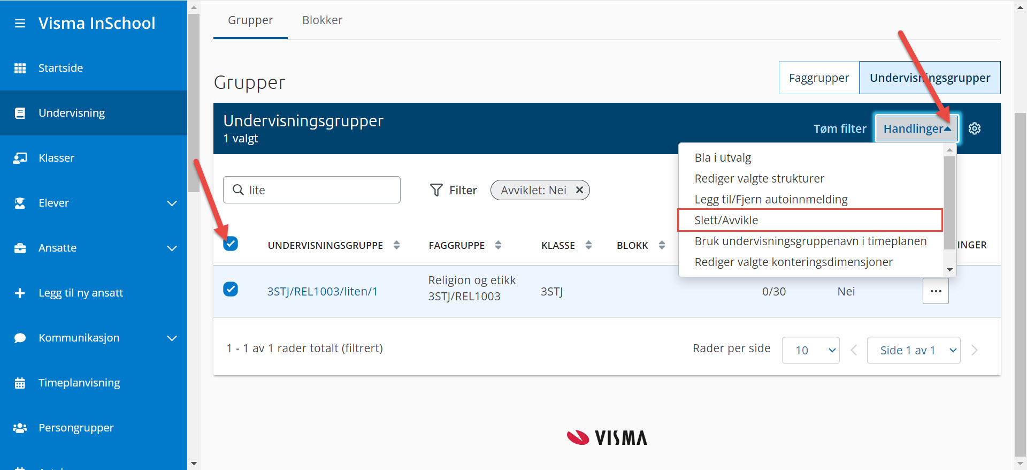Open the 3STJ/REL1003/liten/1 group link
This screenshot has height=470, width=1027.
[x=323, y=291]
